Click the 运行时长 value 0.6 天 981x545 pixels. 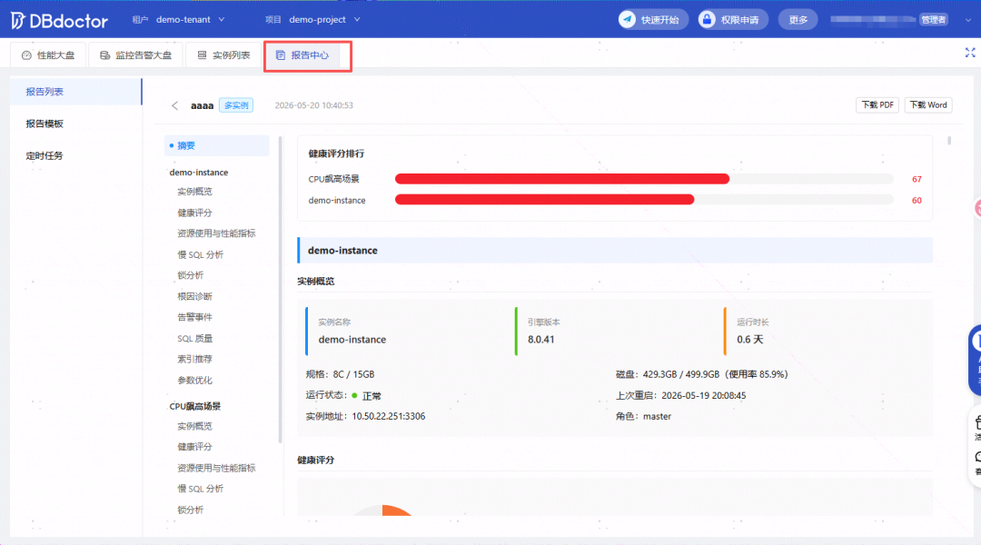coord(749,340)
